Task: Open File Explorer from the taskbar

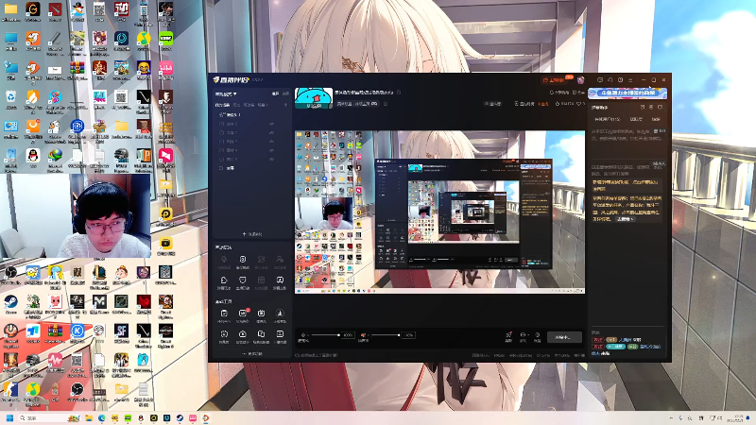Action: click(x=89, y=417)
